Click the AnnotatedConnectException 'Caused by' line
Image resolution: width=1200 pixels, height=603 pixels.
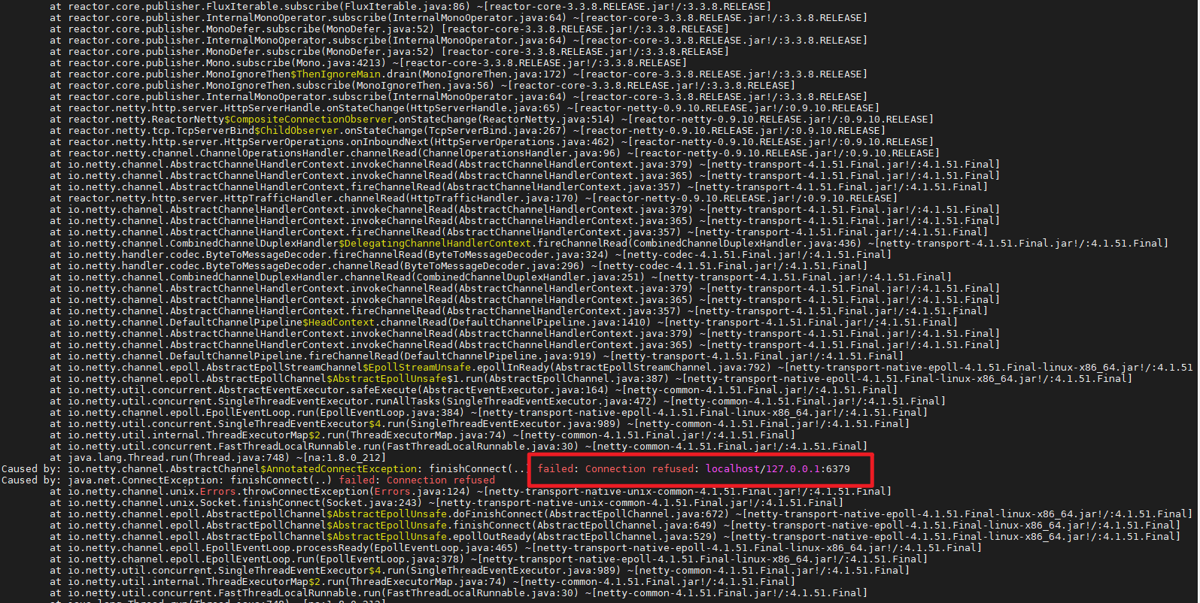tap(426, 468)
